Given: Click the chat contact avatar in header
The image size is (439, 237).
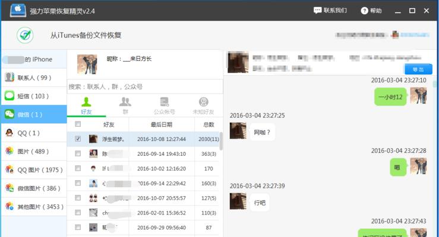Looking at the screenshot, I should tap(238, 62).
